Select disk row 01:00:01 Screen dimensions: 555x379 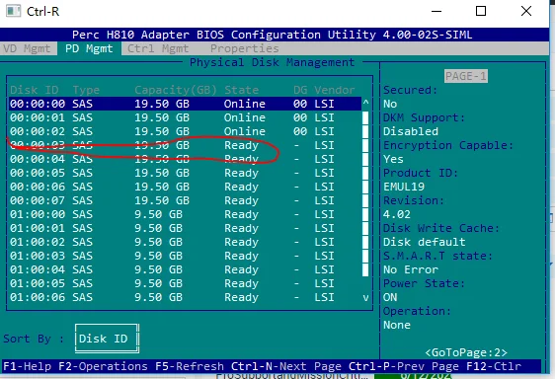tap(185, 228)
